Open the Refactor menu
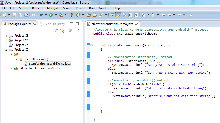The height and width of the screenshot is (123, 220). tap(38, 8)
